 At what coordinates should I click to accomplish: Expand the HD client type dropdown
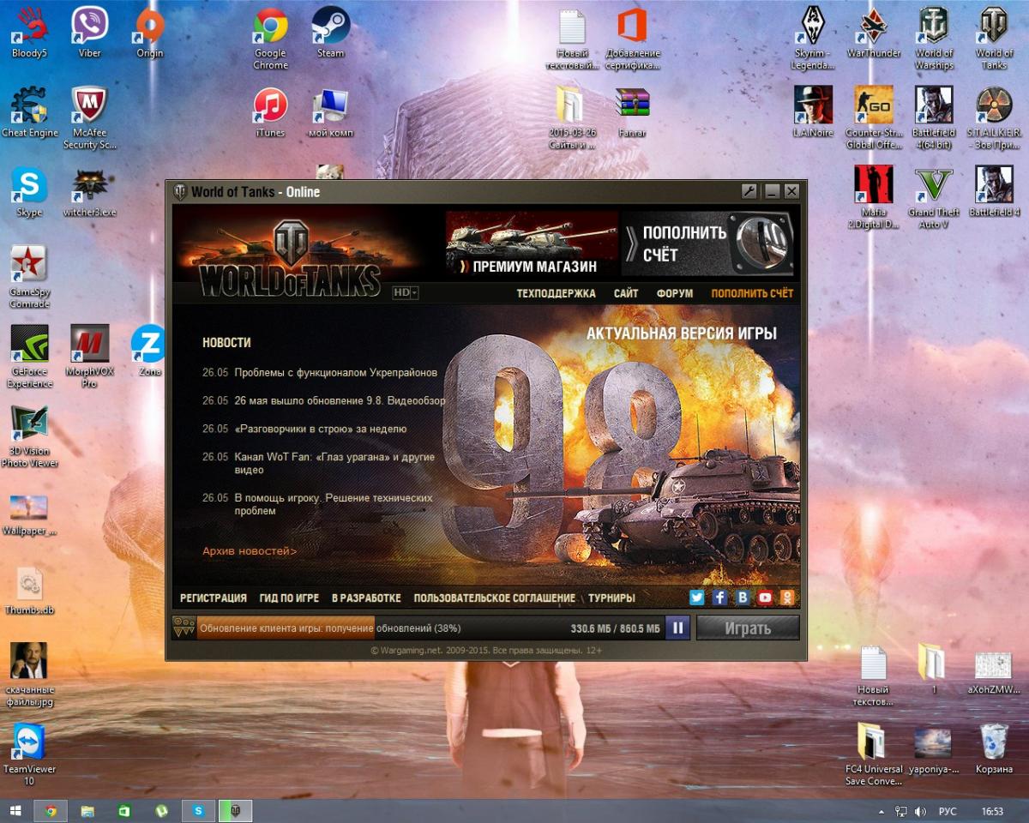(x=406, y=292)
